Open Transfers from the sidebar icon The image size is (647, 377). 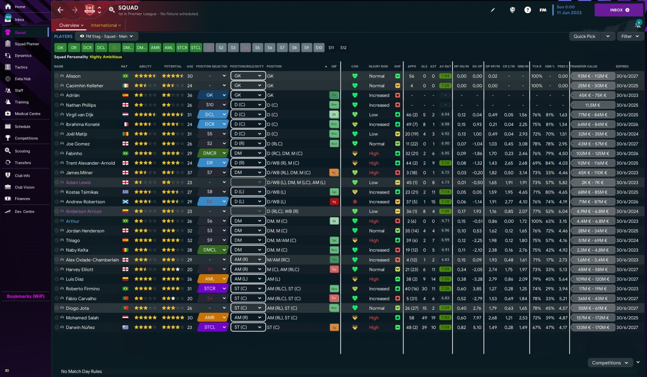pyautogui.click(x=8, y=163)
